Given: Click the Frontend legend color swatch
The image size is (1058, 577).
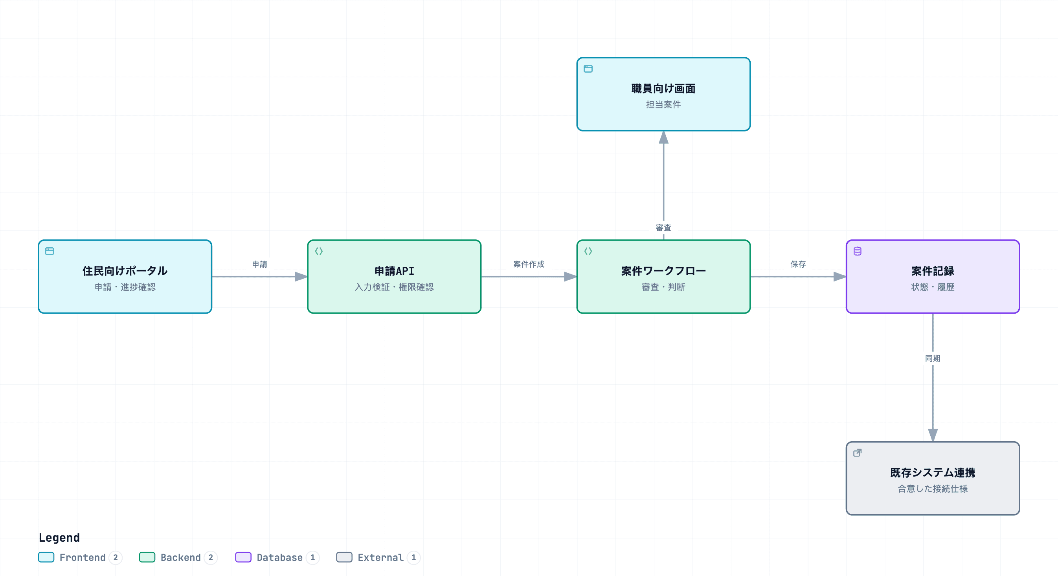Looking at the screenshot, I should coord(46,557).
